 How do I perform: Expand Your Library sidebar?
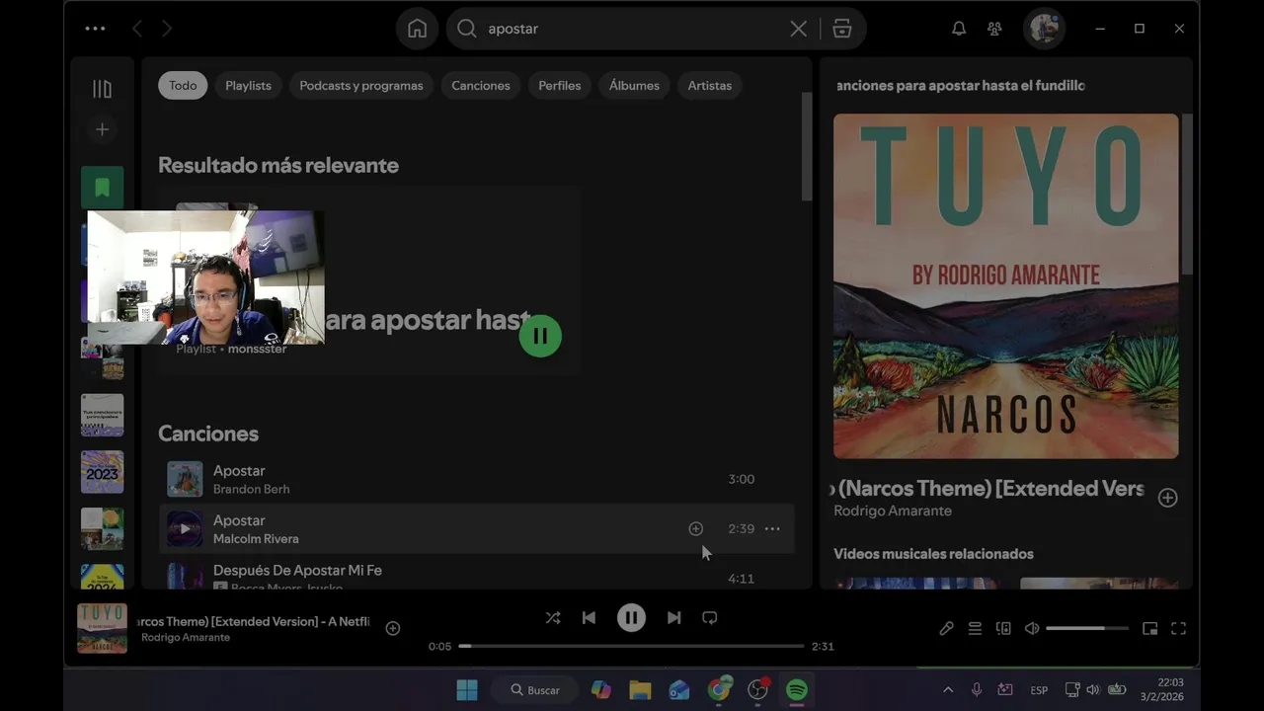pos(102,89)
